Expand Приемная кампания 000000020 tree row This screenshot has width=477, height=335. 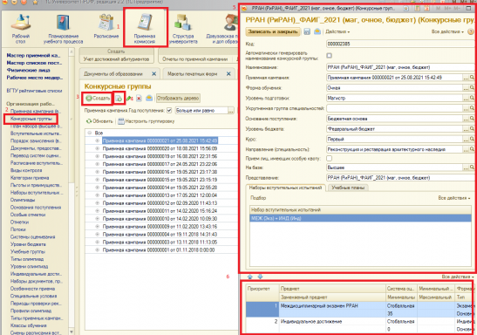pos(98,148)
